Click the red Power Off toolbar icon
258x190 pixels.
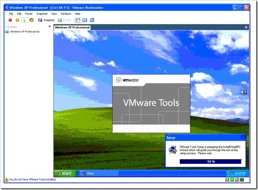click(x=10, y=20)
